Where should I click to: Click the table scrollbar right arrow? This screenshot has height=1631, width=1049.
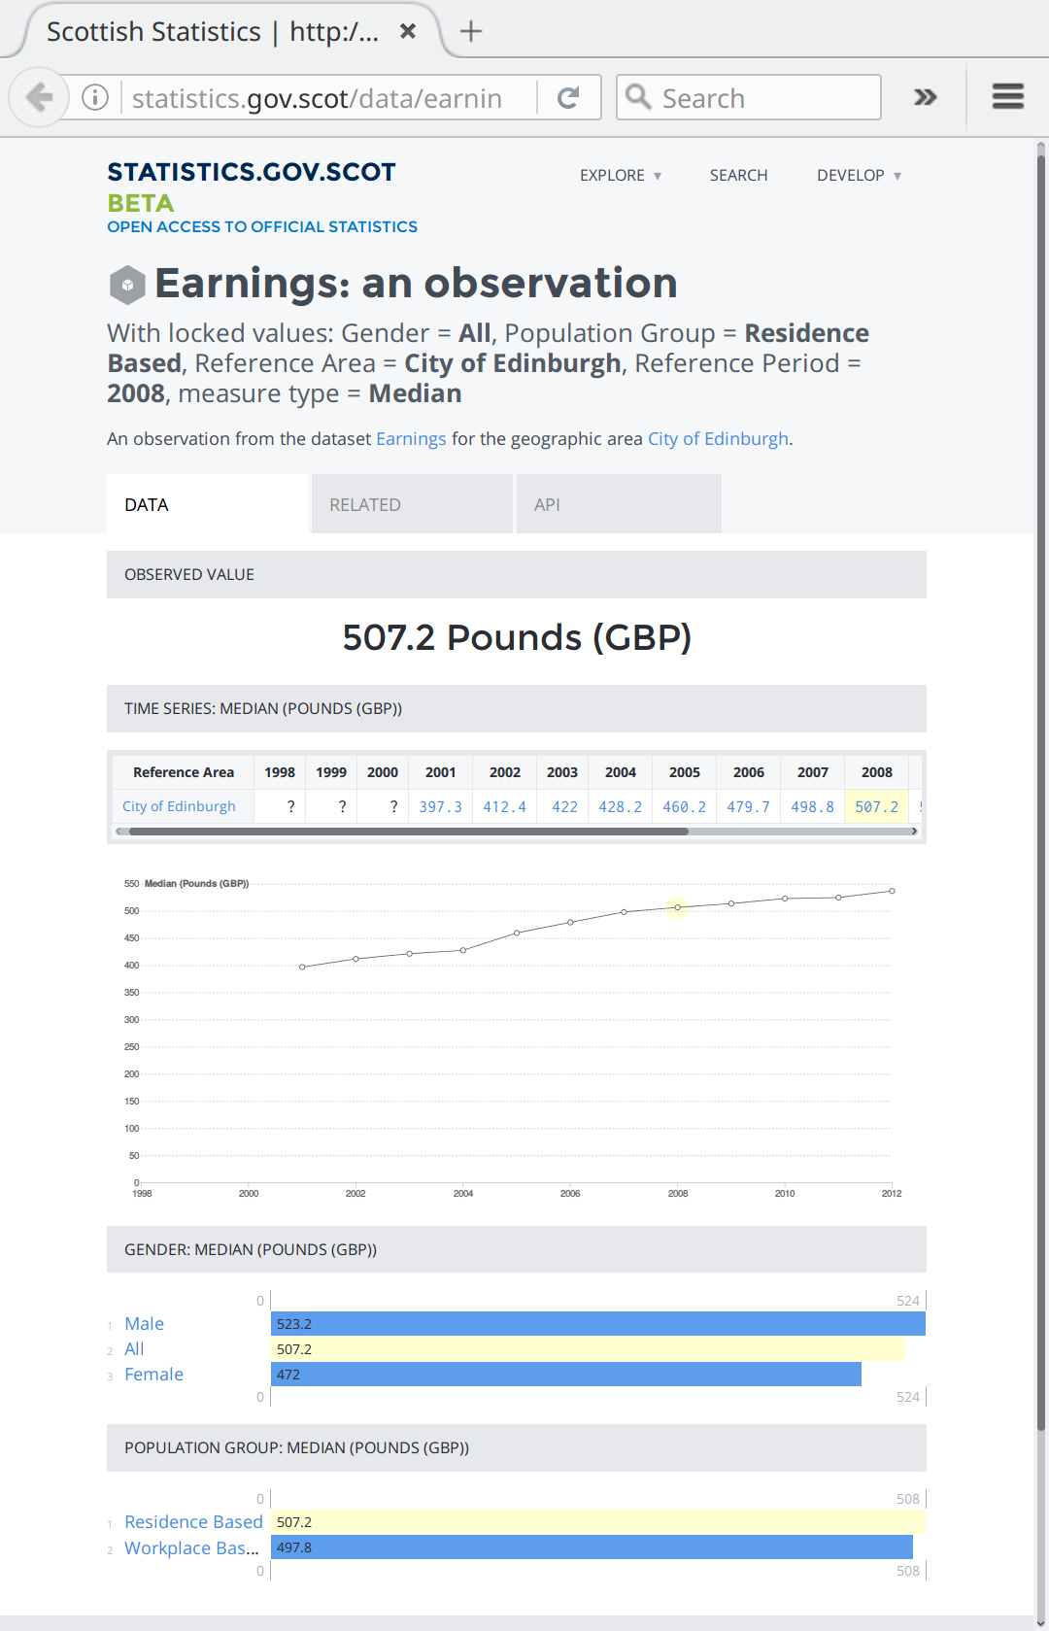click(x=914, y=832)
